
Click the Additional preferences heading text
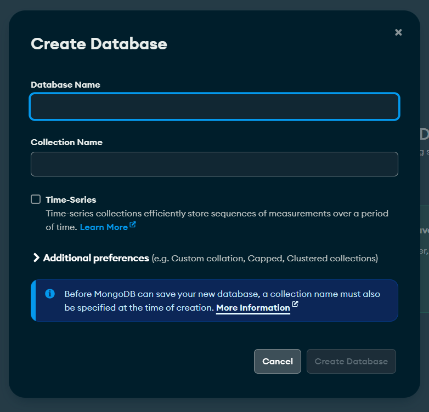click(96, 258)
